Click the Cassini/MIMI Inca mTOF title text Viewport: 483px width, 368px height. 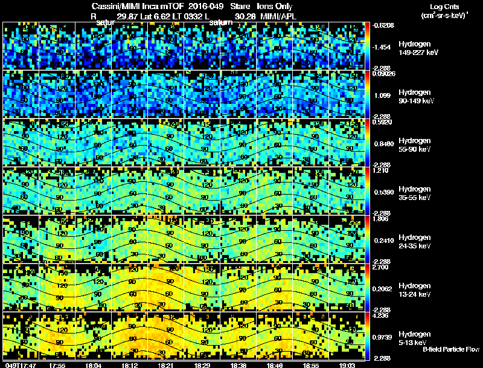coord(138,6)
